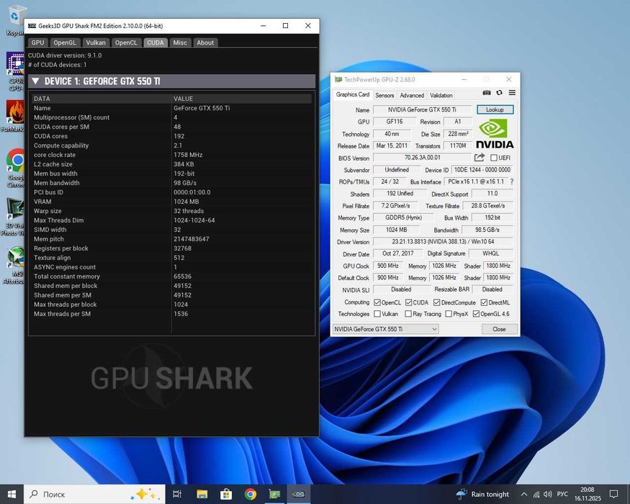Open Microsoft Store from the taskbar
Viewport: 630px width, 504px height.
tap(226, 494)
